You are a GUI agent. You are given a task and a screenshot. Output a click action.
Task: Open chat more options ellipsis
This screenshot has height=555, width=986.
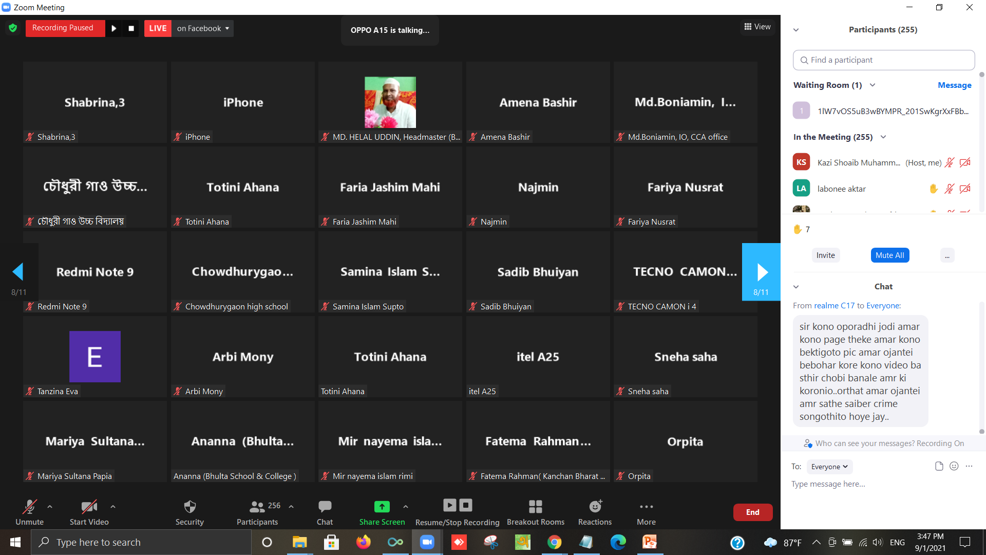coord(969,466)
